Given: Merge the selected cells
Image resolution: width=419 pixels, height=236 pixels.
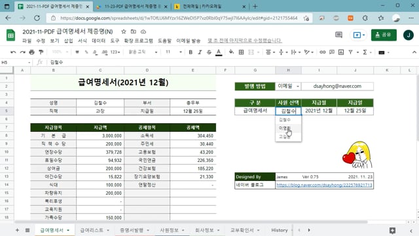Looking at the screenshot, I should [251, 52].
